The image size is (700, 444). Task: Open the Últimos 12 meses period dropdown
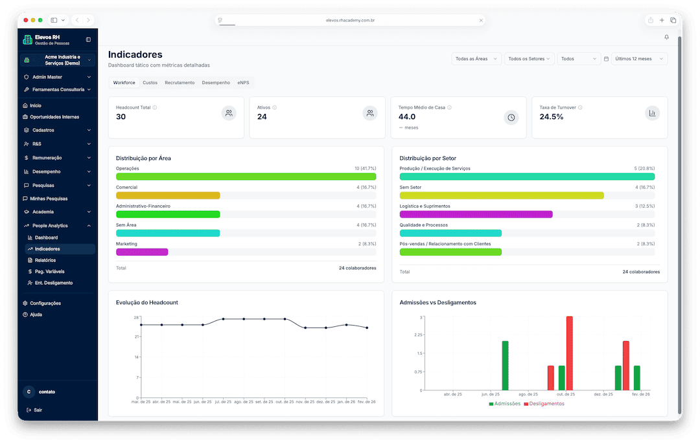tap(639, 59)
